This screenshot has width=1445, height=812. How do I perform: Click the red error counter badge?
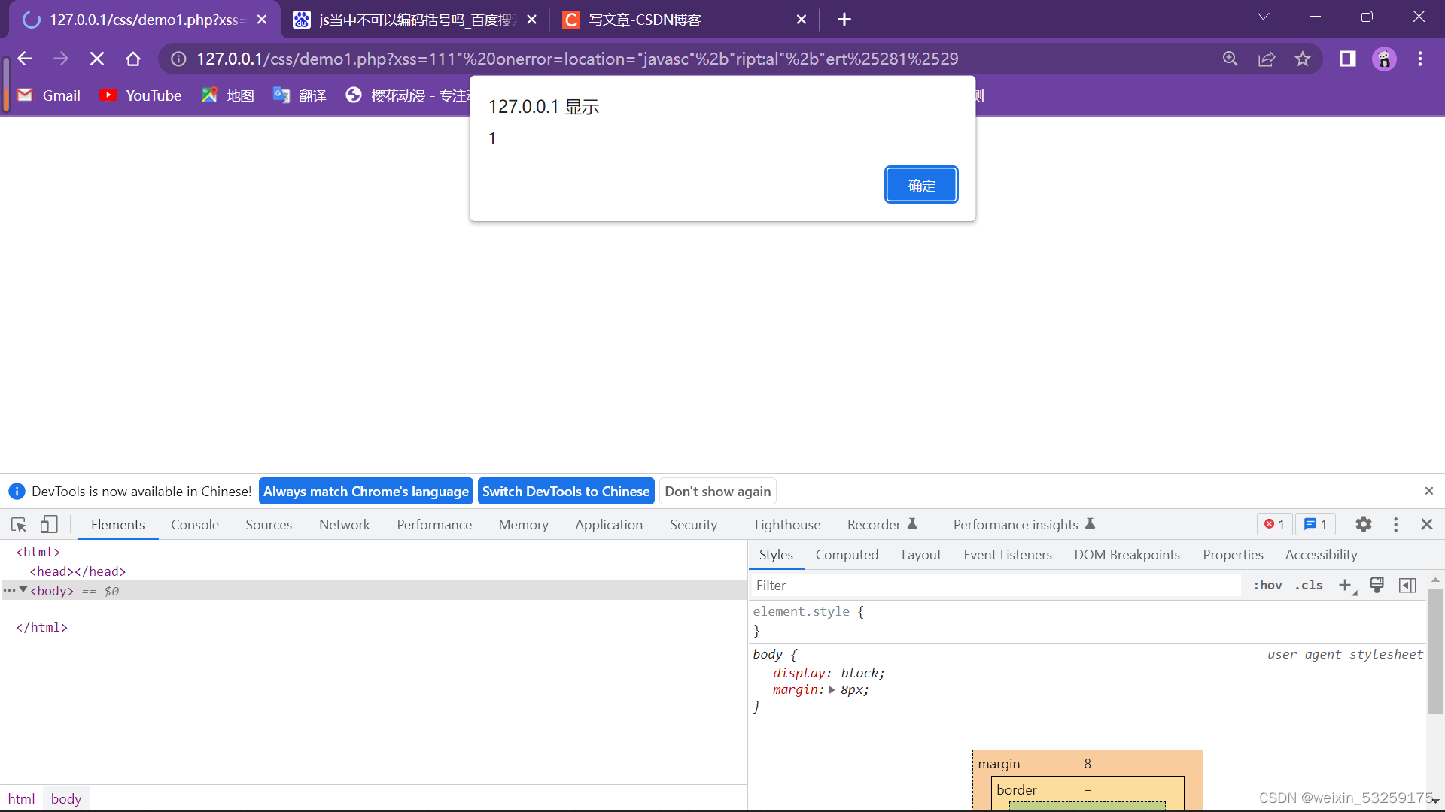pyautogui.click(x=1273, y=524)
